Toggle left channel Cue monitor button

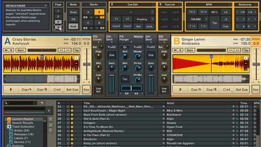(111, 55)
